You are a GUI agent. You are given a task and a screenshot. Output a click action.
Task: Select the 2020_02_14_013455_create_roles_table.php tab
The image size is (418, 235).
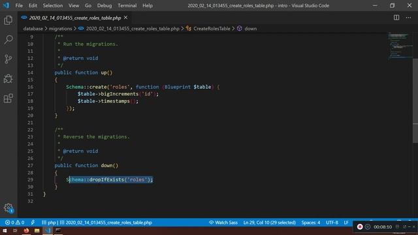click(74, 18)
